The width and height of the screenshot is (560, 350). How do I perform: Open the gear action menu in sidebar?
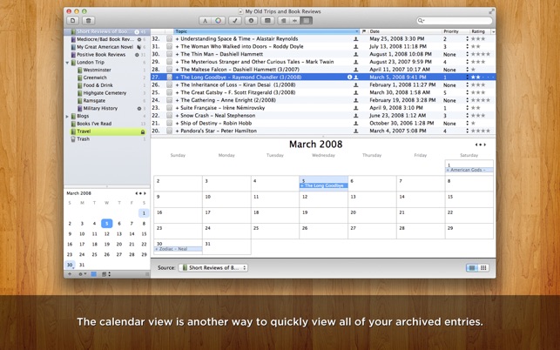pos(82,274)
